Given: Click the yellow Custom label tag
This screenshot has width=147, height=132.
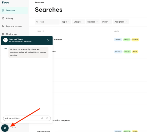Looking at the screenshot, I should [x=135, y=40].
